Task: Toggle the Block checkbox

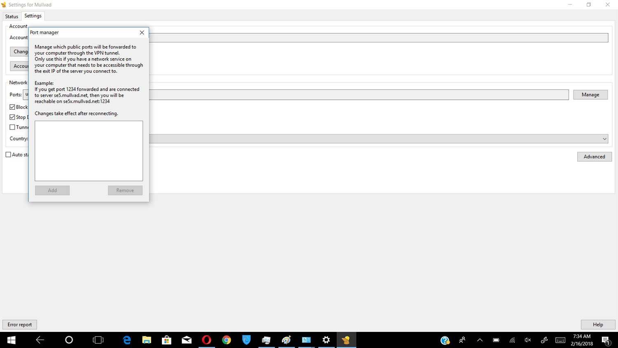Action: click(x=12, y=107)
